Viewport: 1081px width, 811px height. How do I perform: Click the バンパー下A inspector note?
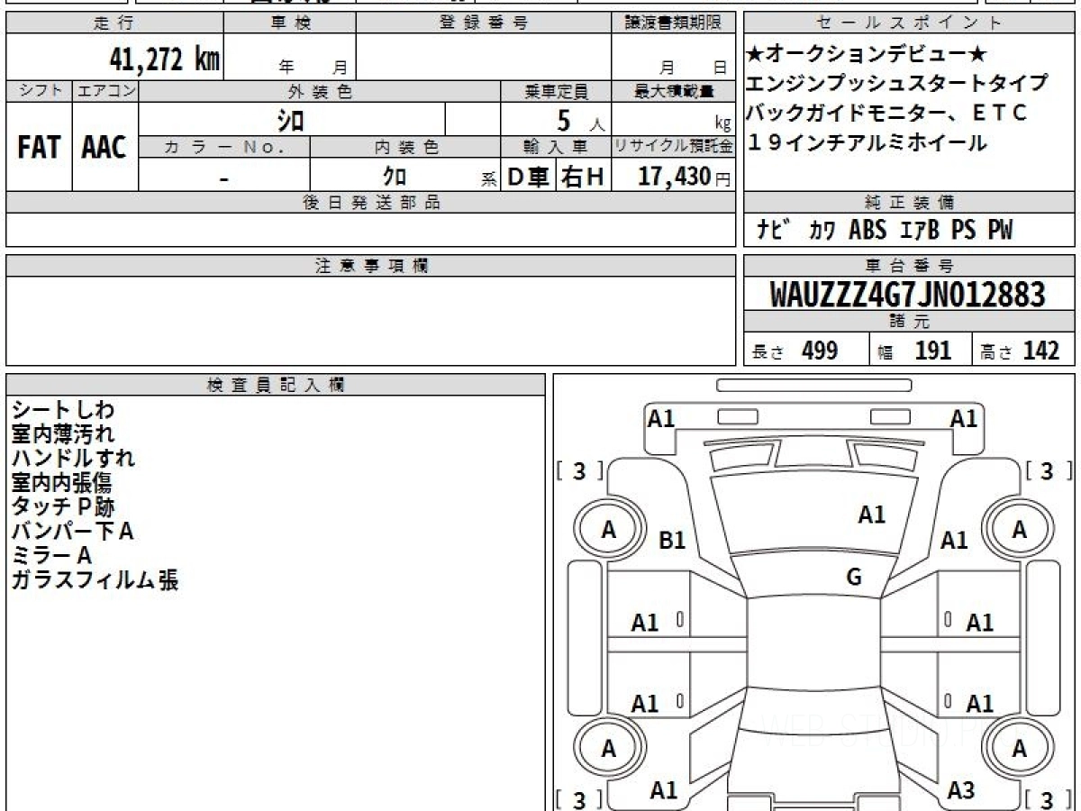pos(73,532)
